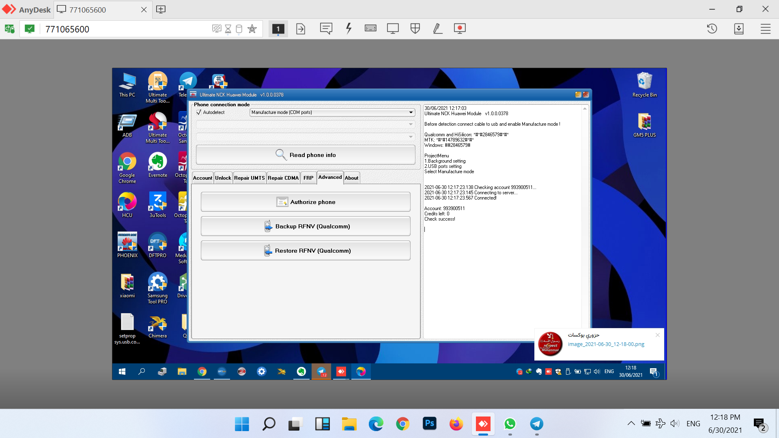Image resolution: width=779 pixels, height=438 pixels.
Task: Open local volume speaker control
Action: coord(675,423)
